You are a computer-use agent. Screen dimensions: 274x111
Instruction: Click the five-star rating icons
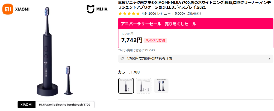(129, 14)
